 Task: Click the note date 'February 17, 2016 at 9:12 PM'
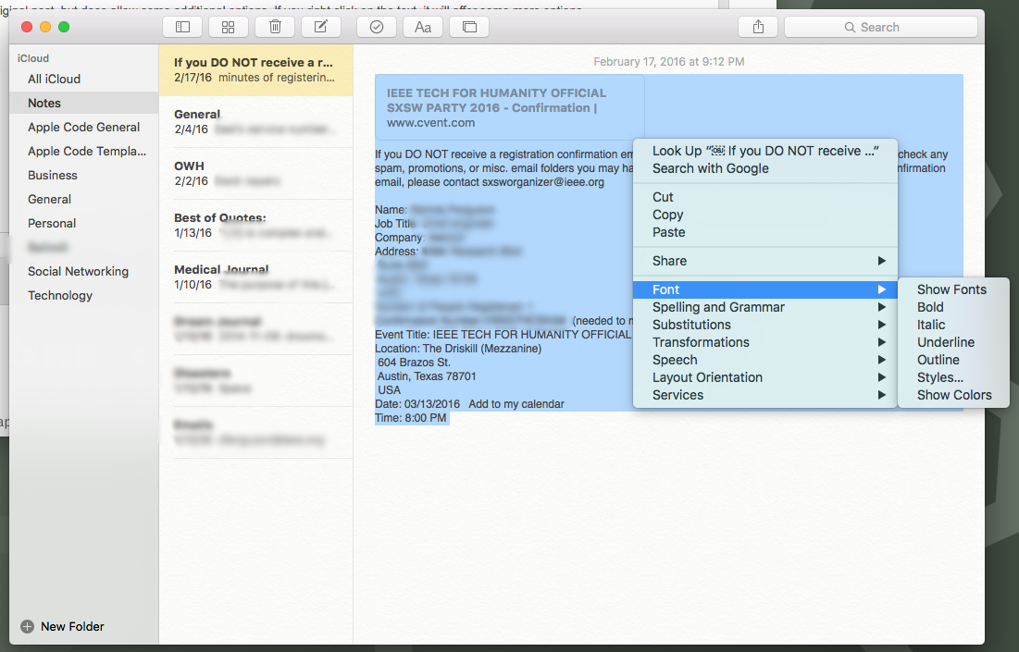click(x=669, y=62)
